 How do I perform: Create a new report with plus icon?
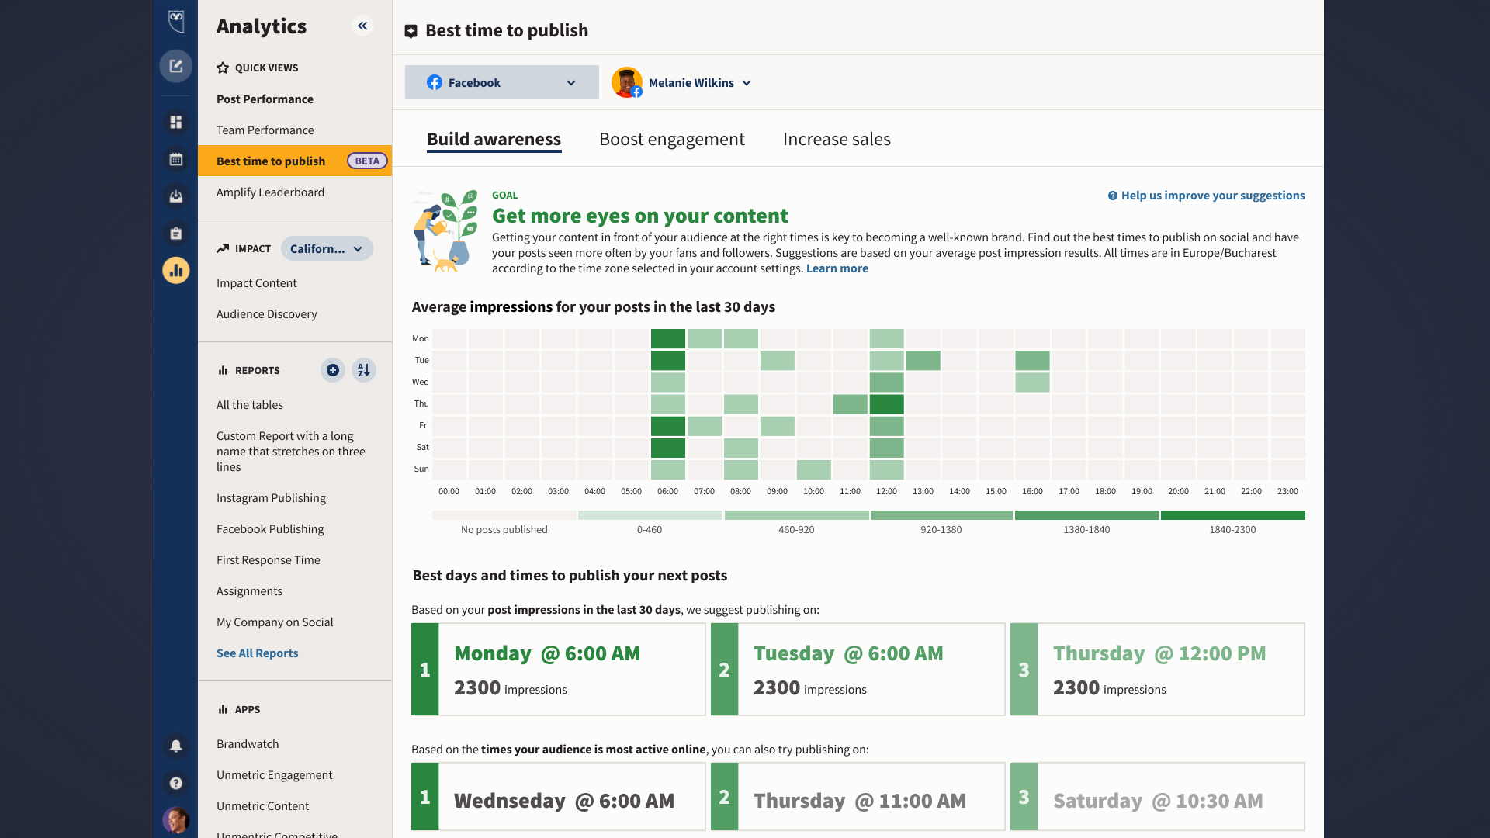[332, 370]
